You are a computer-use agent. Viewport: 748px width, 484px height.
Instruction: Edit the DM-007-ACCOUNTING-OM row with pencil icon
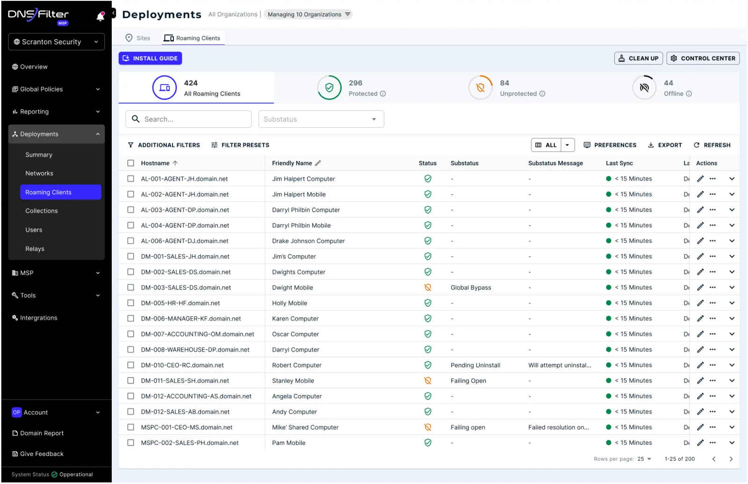pos(700,334)
